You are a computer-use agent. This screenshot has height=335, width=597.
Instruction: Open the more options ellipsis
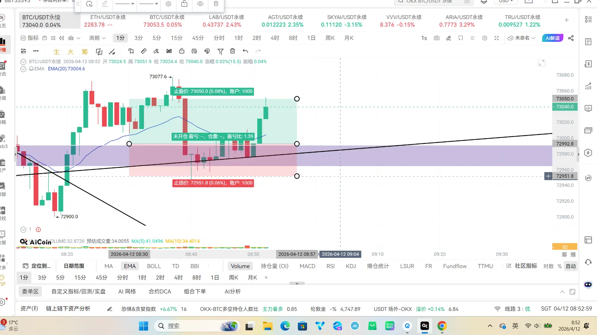click(36, 51)
